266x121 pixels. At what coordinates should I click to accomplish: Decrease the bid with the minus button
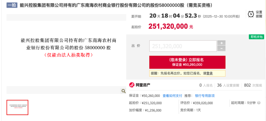[x=221, y=49]
